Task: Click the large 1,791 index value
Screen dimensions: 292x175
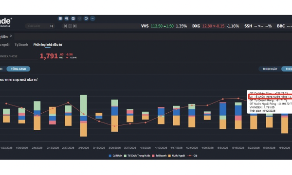Action: [49, 56]
